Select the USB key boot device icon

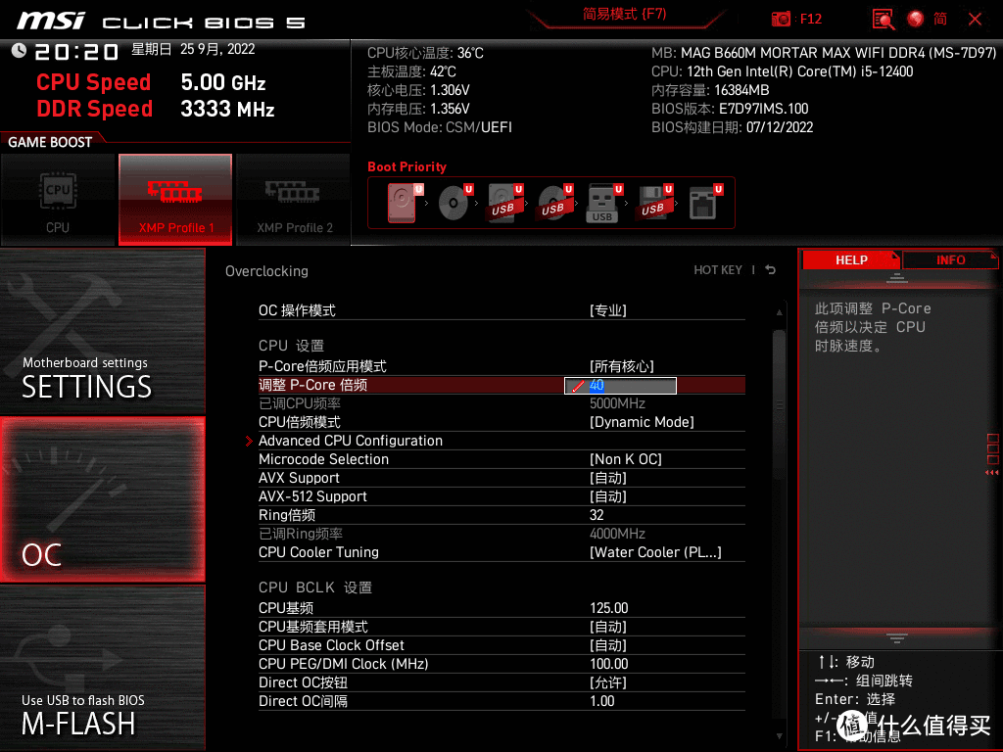click(603, 203)
